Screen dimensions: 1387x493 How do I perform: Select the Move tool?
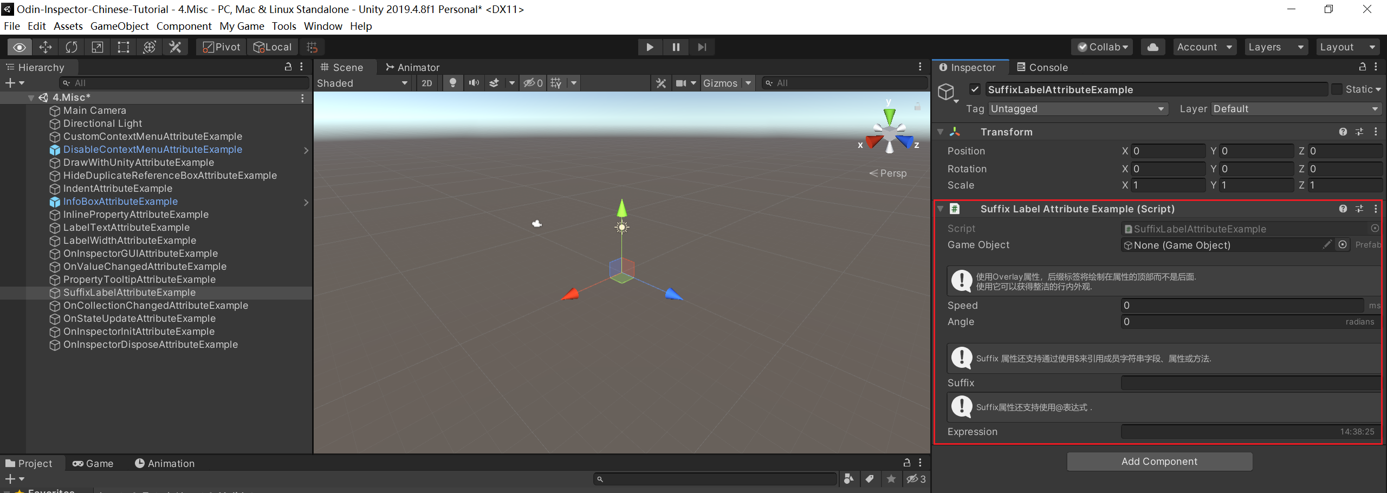pyautogui.click(x=46, y=47)
